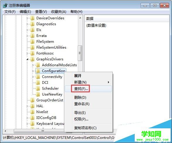172x143 pixels.
Task: Select the GraphicsDrivers key label
Action: (x=50, y=59)
